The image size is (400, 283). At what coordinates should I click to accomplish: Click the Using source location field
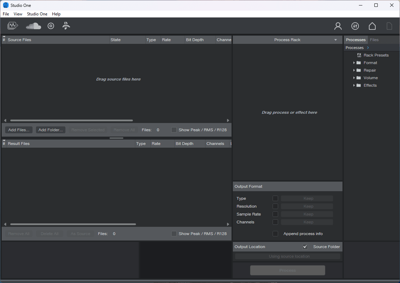click(288, 257)
